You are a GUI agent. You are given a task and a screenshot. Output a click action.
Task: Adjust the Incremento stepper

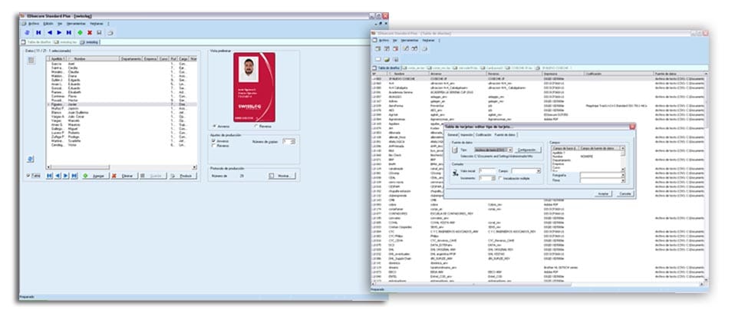tap(493, 179)
